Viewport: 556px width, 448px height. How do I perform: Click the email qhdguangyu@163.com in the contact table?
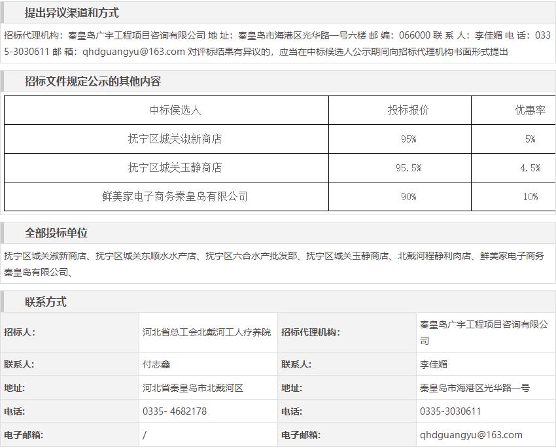click(x=471, y=435)
